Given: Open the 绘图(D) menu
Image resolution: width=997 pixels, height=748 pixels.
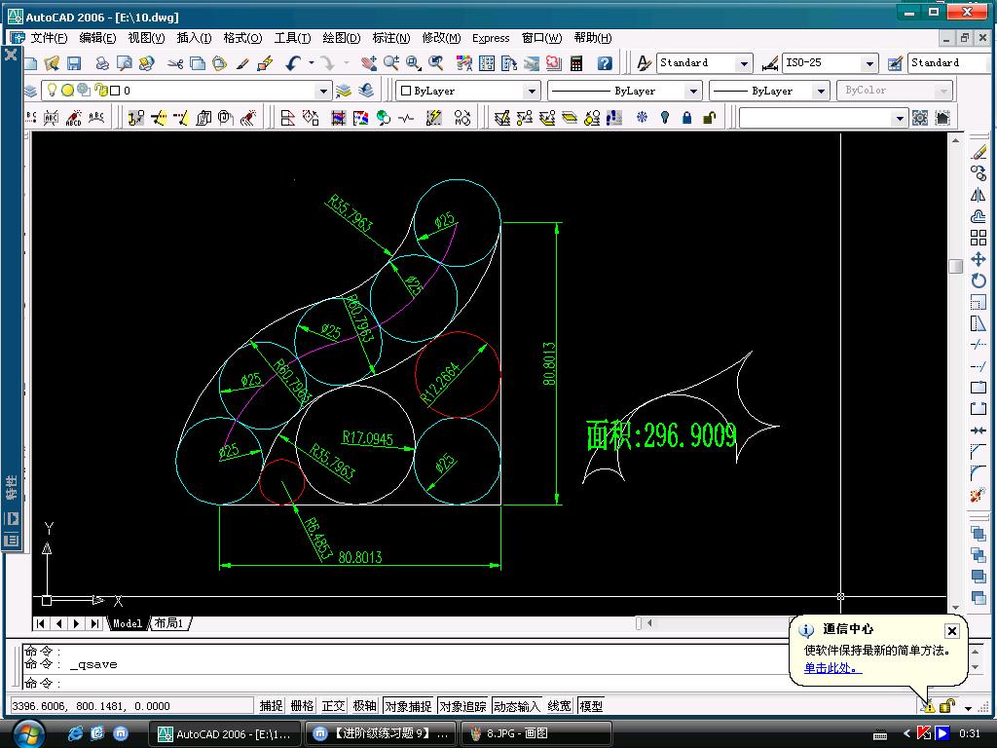Looking at the screenshot, I should tap(342, 38).
